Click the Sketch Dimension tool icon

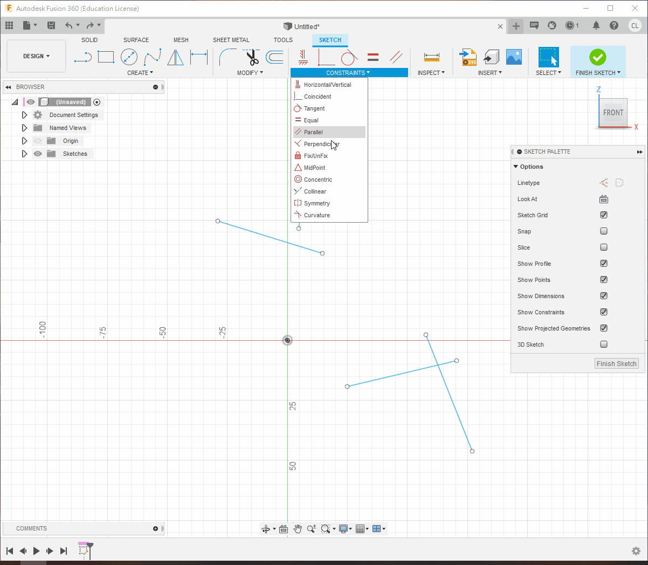click(x=199, y=57)
